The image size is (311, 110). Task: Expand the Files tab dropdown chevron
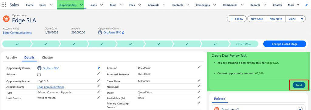(140, 5)
